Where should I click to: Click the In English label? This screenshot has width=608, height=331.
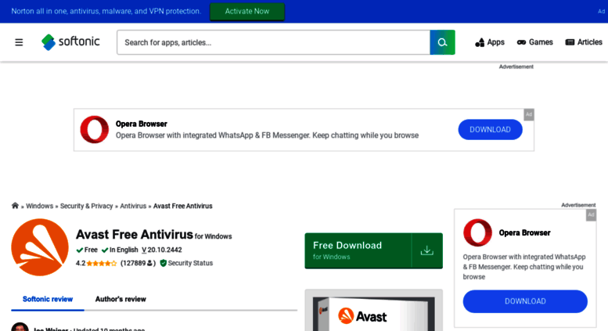click(x=120, y=250)
